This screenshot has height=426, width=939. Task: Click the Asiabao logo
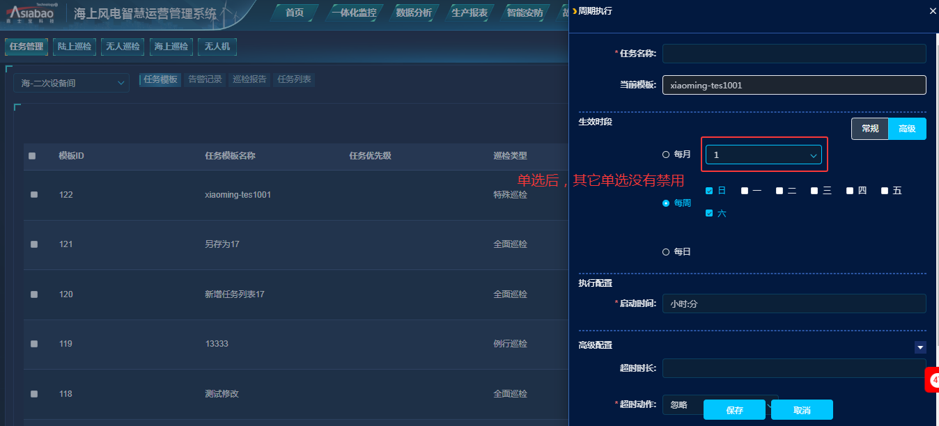coord(32,13)
